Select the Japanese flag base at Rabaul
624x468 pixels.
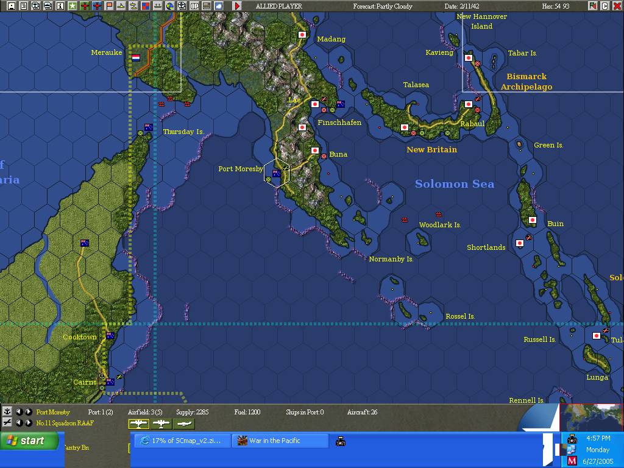tap(469, 104)
